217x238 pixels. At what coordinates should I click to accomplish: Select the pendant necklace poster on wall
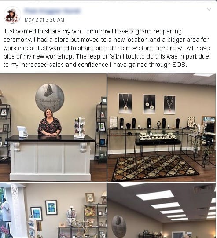[x=125, y=103]
